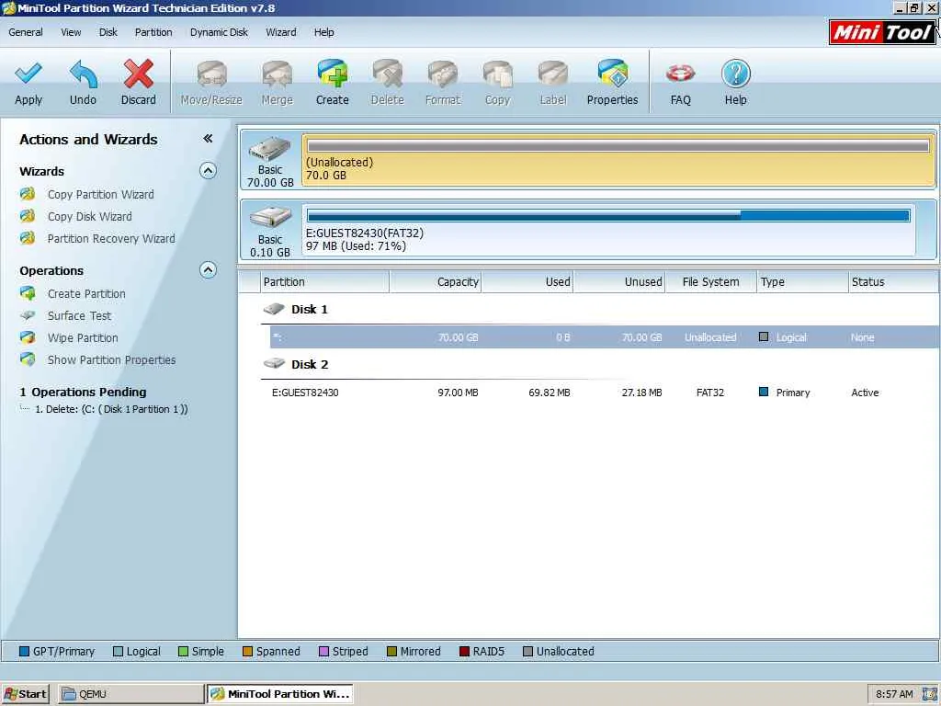Screen dimensions: 941x706
Task: Select the 0.10 GB Basic disk icon
Action: 269,218
